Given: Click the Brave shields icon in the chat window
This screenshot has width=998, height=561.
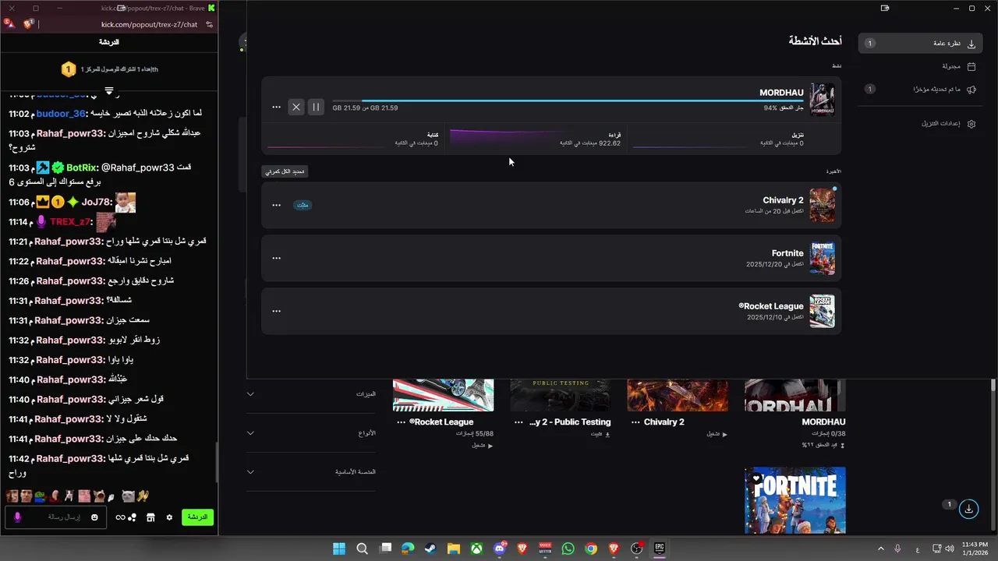Looking at the screenshot, I should point(29,24).
